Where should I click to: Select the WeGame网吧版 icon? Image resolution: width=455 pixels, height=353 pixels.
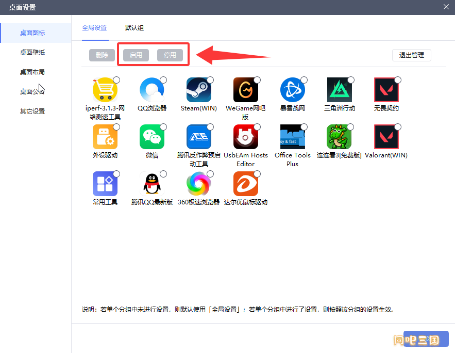pos(245,90)
